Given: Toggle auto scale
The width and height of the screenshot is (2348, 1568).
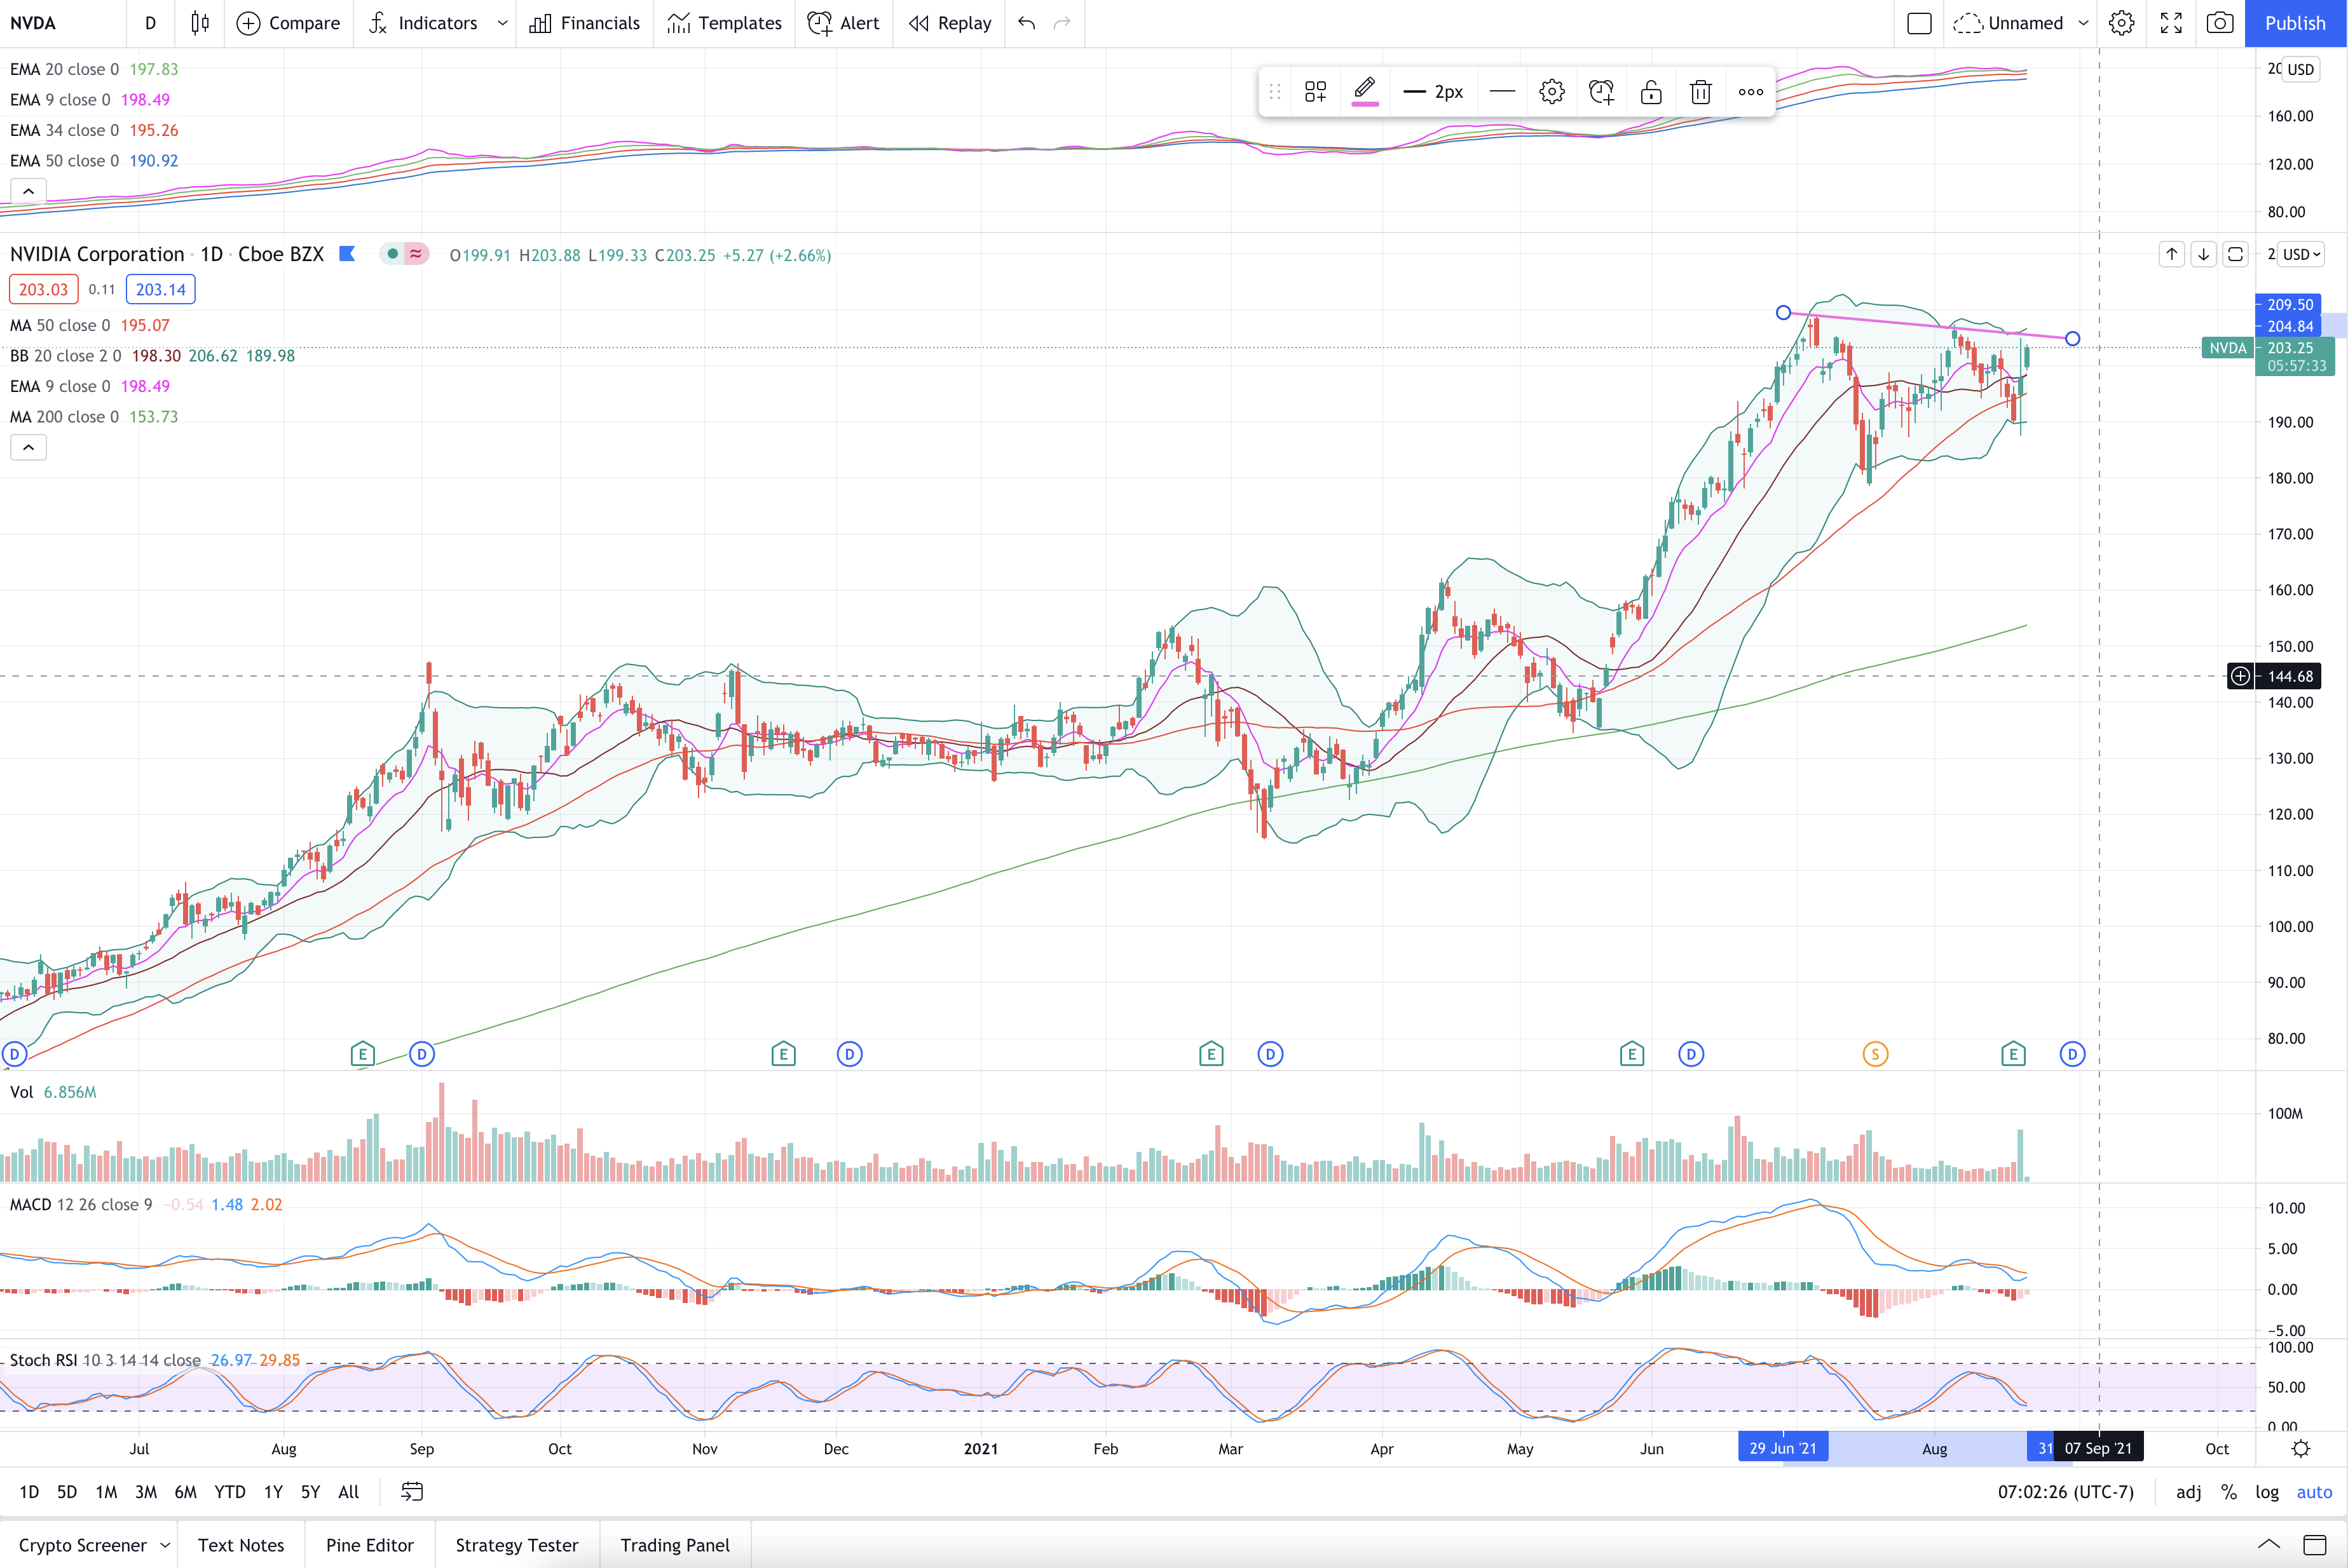Looking at the screenshot, I should 2314,1492.
